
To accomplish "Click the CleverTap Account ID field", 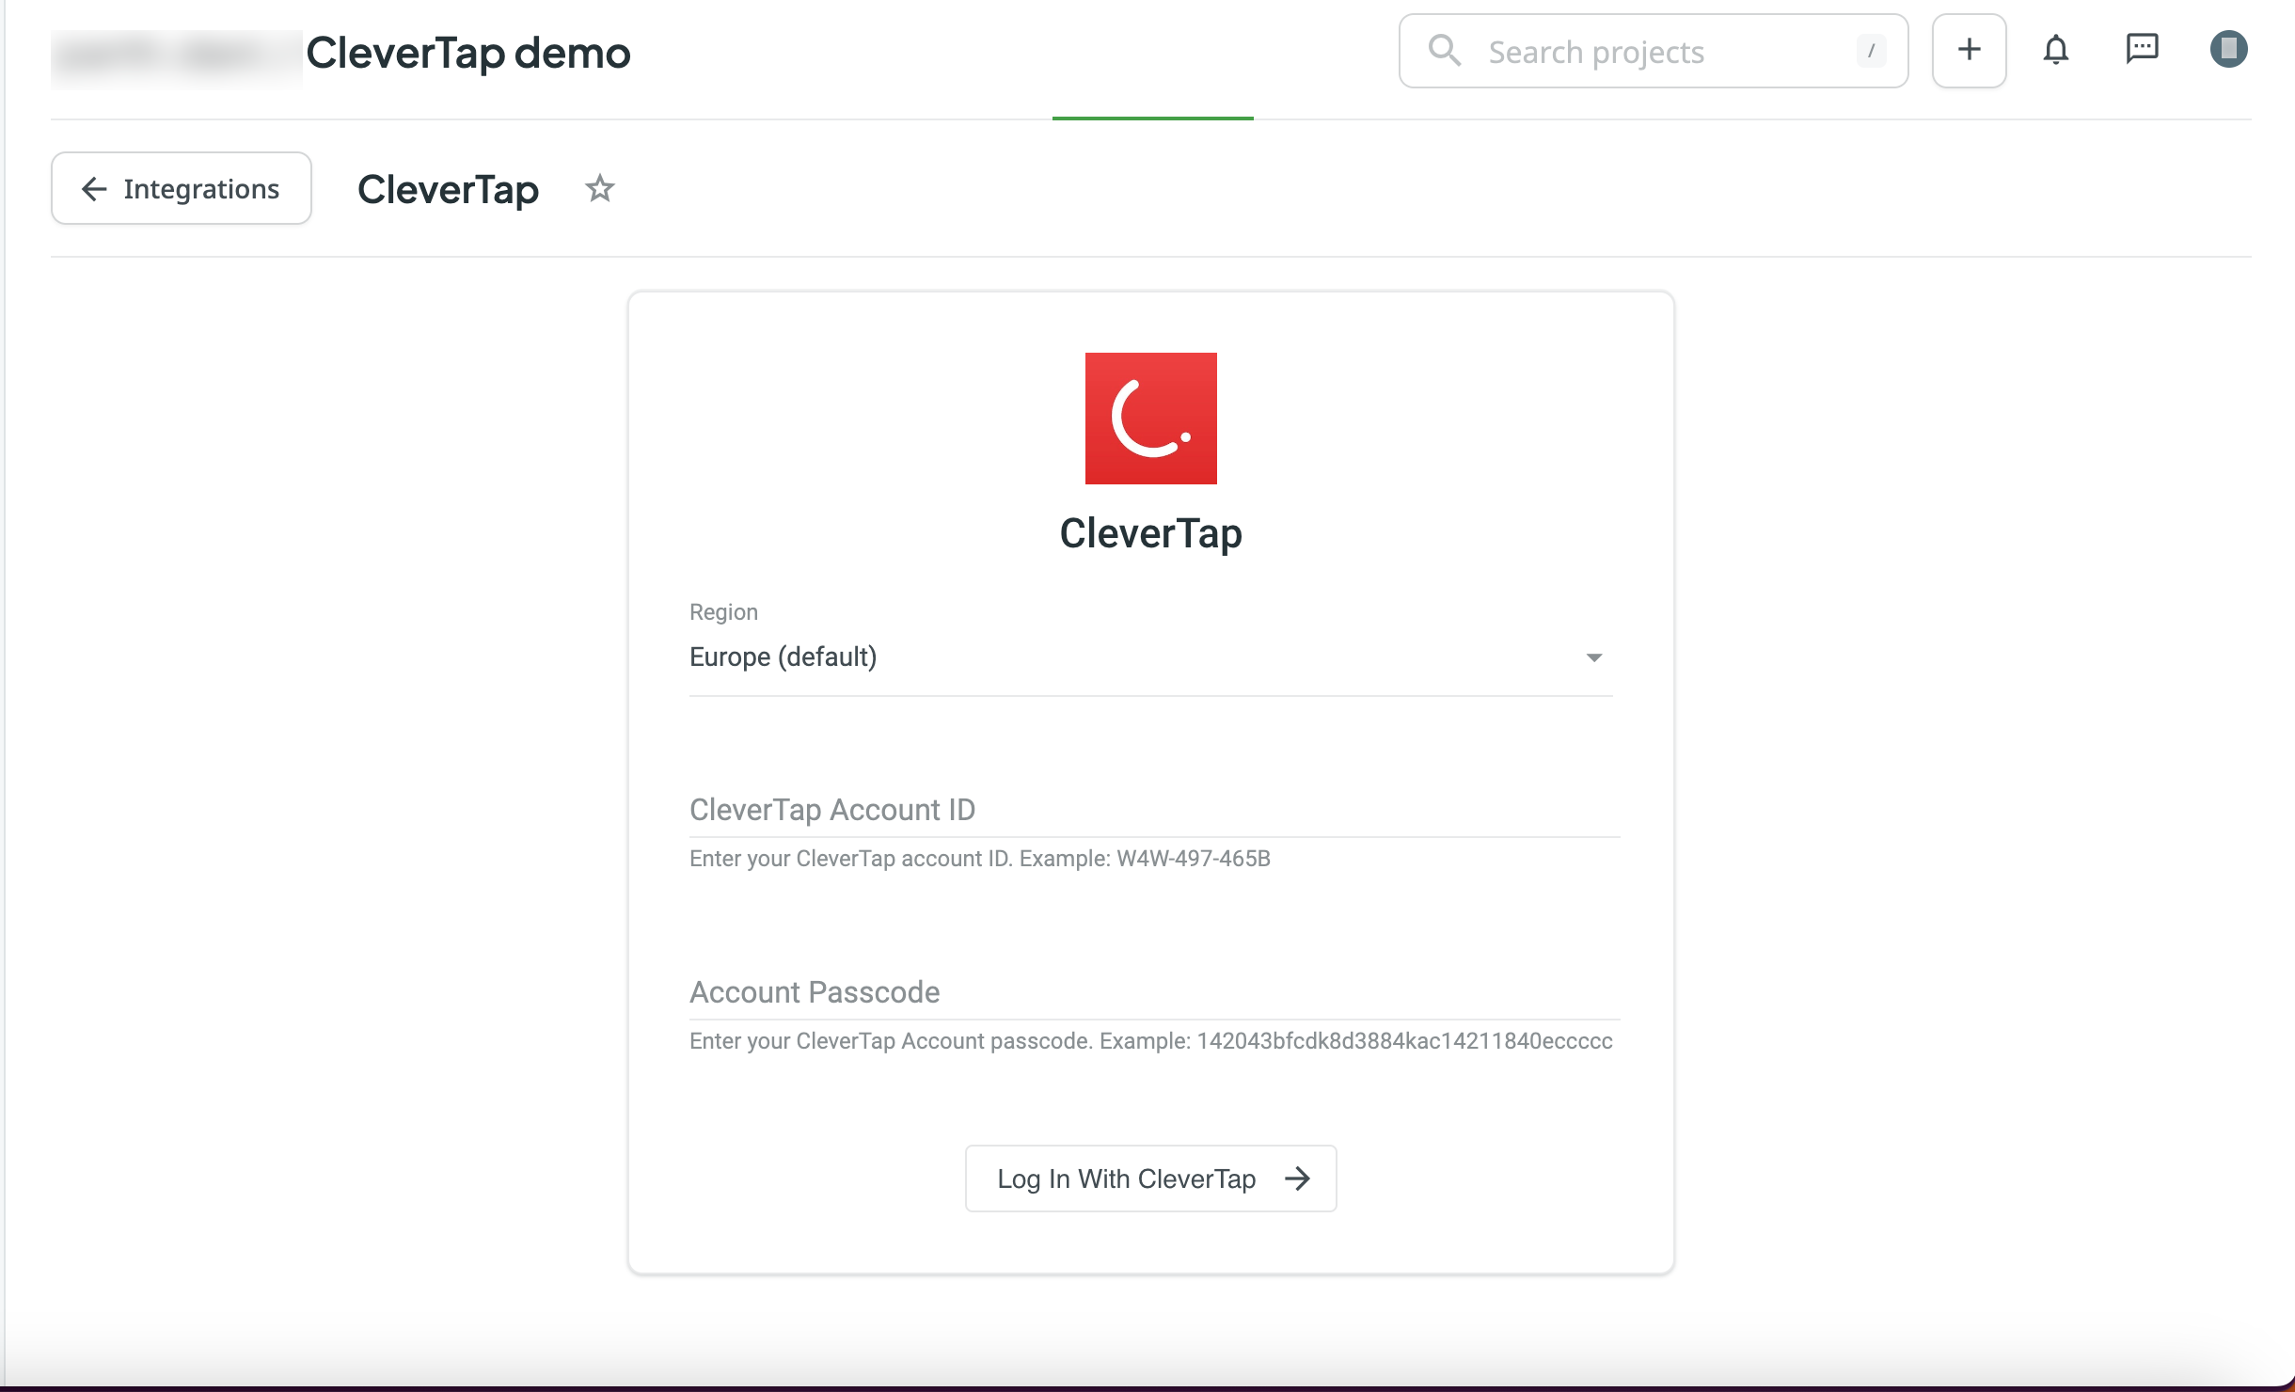I will click(x=1154, y=810).
